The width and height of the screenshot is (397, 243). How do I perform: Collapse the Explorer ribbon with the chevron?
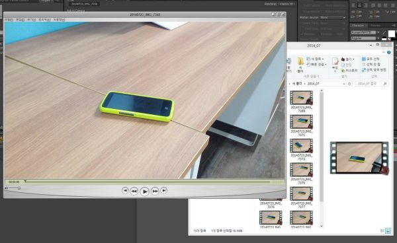(x=383, y=52)
